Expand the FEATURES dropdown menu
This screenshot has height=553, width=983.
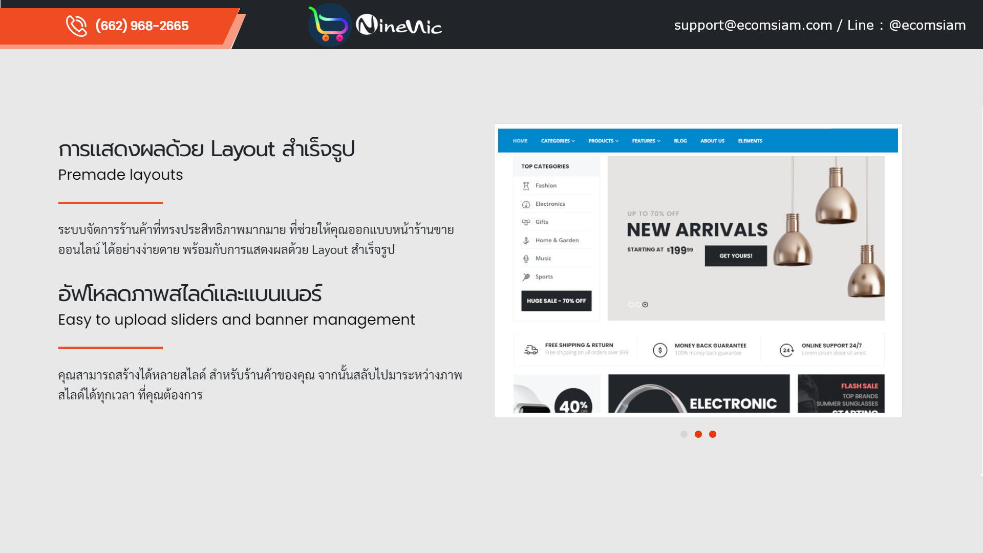[645, 140]
